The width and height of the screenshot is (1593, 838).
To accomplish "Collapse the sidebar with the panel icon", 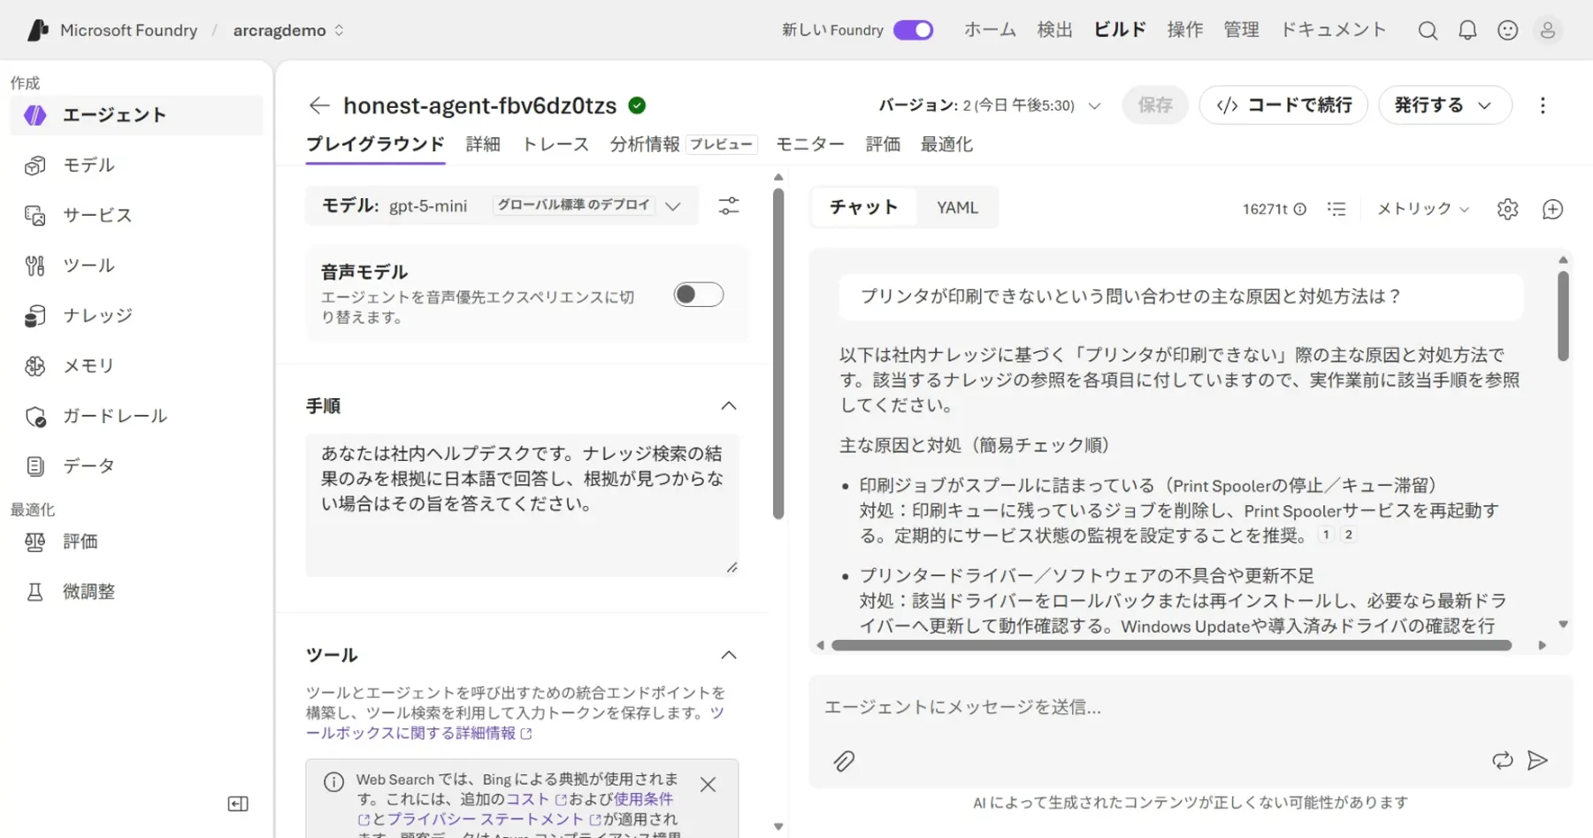I will [238, 803].
